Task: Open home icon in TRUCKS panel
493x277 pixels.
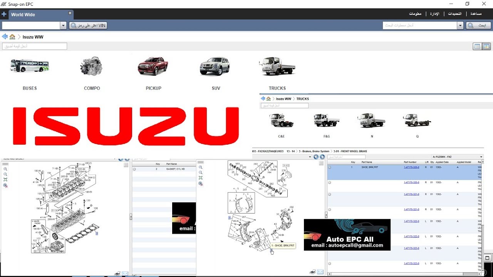Action: coord(268,99)
